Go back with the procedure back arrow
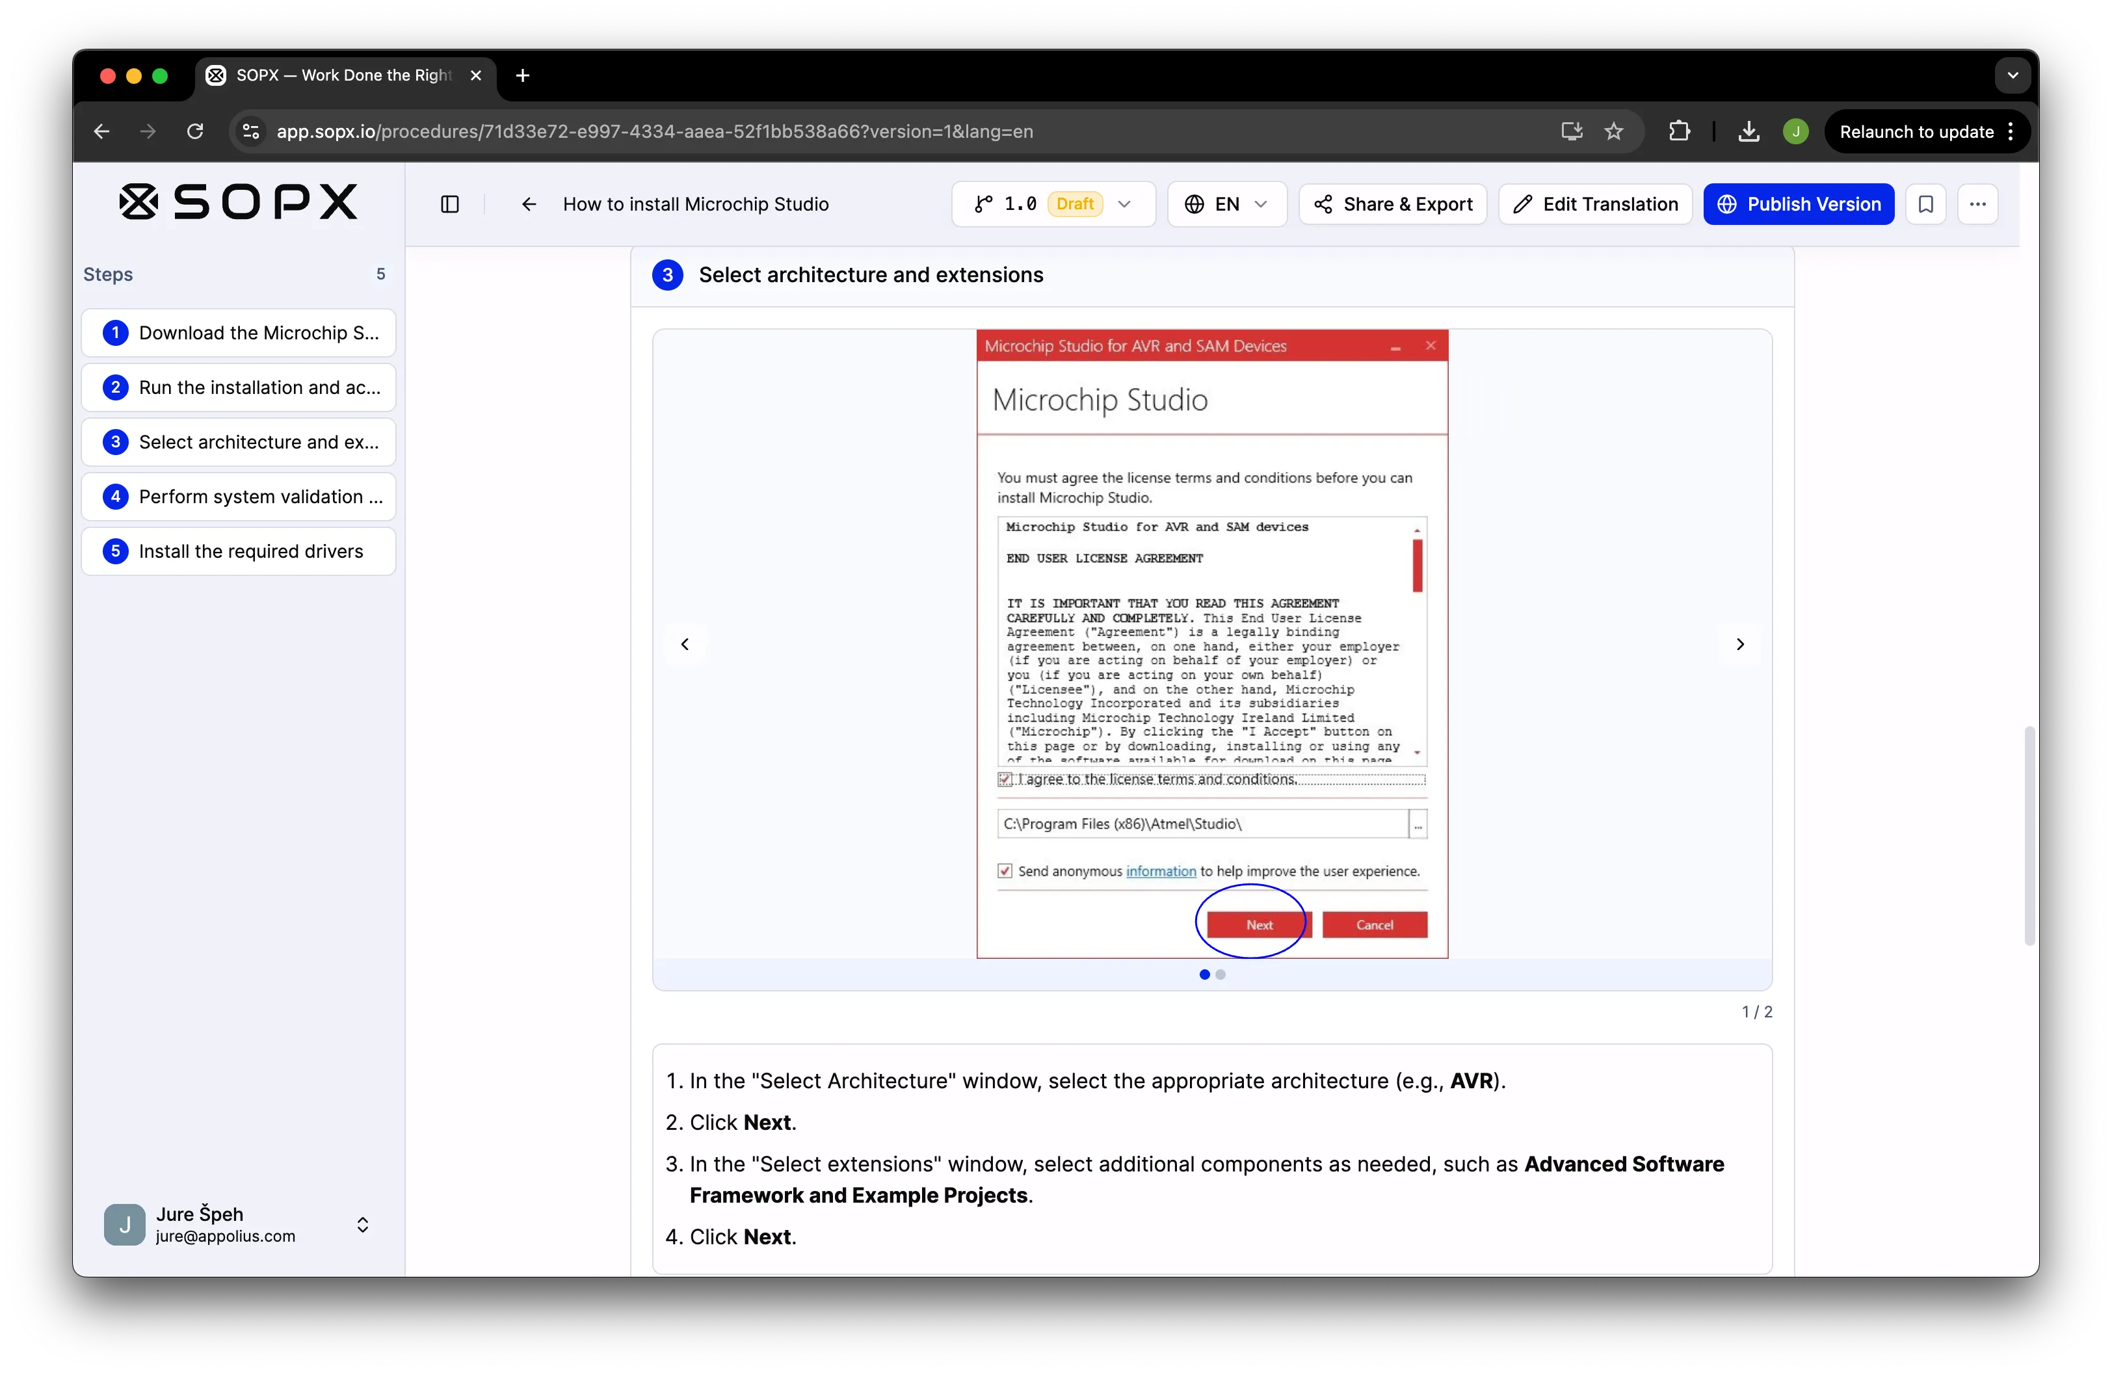 click(529, 204)
